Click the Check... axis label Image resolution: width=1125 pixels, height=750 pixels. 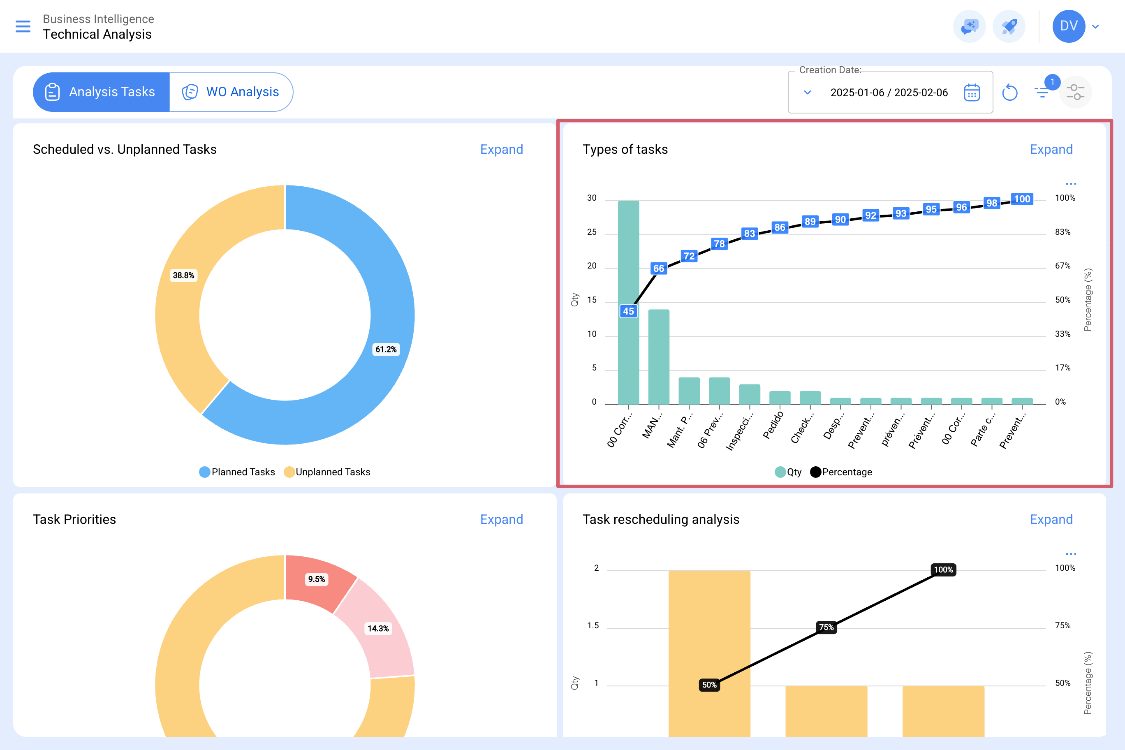click(803, 428)
